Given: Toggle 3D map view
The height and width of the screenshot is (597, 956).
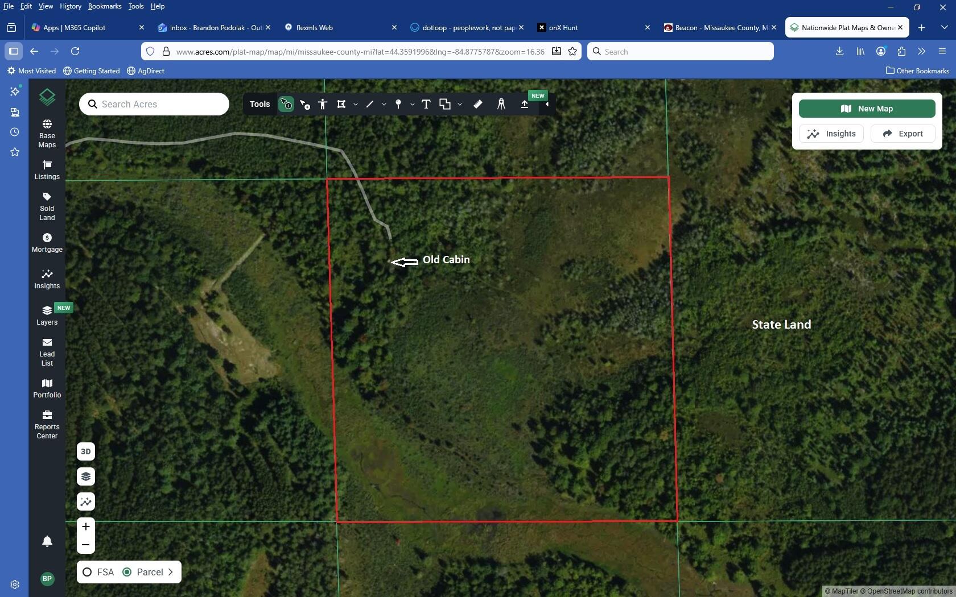Looking at the screenshot, I should click(x=85, y=451).
